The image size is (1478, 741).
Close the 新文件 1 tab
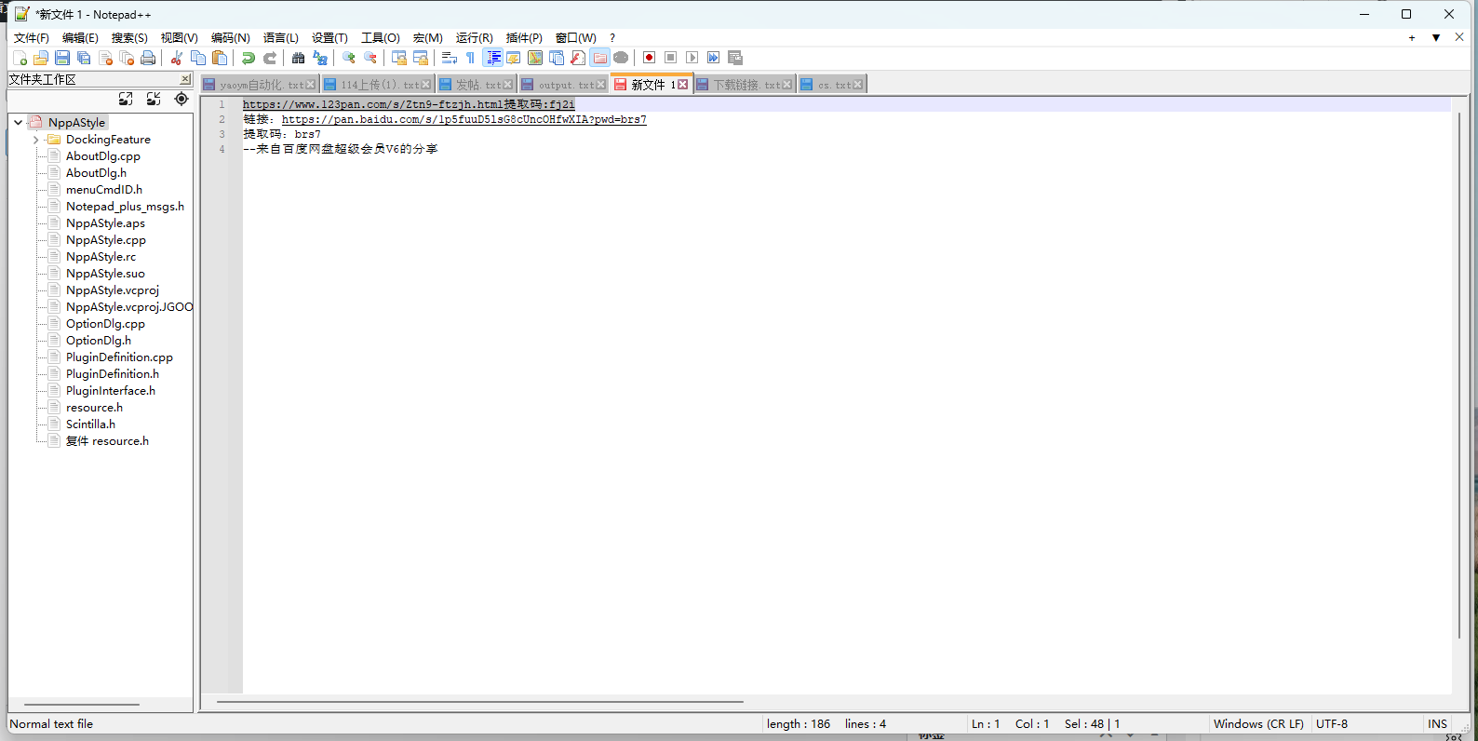tap(682, 85)
